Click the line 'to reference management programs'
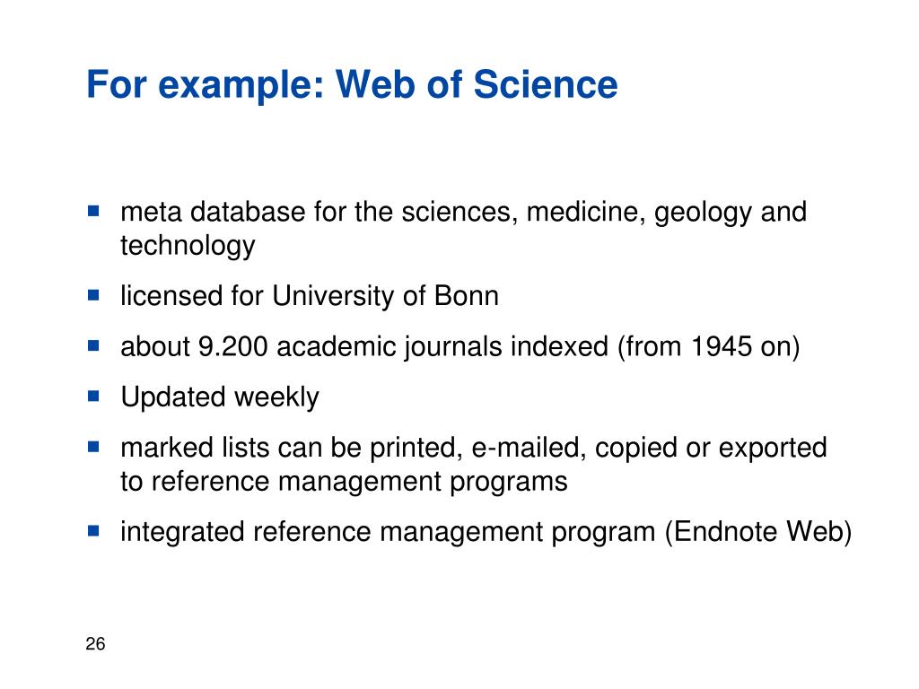The width and height of the screenshot is (919, 689). (x=344, y=482)
